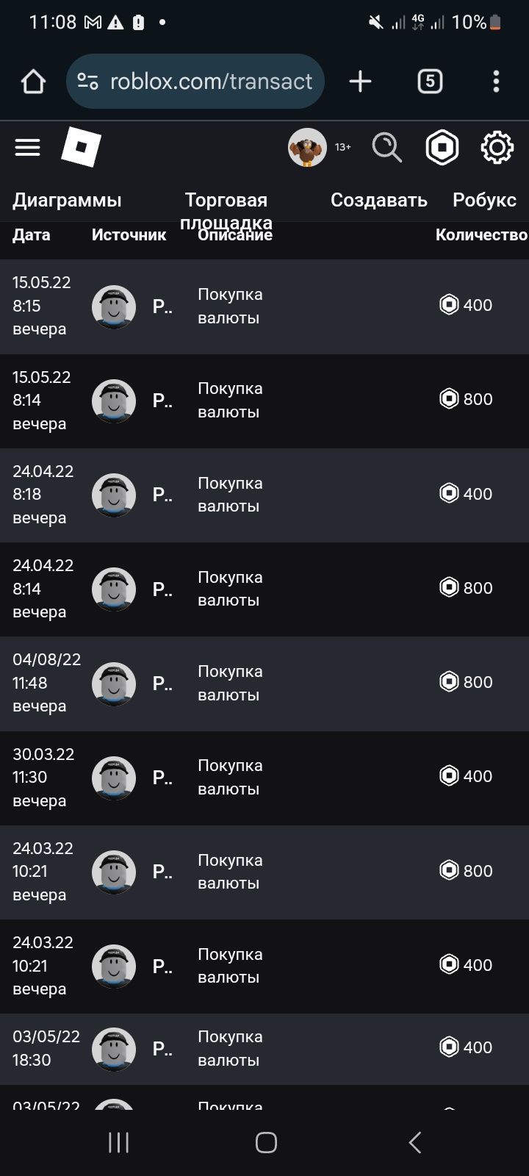529x1176 pixels.
Task: Open the settings gear icon
Action: (x=497, y=148)
